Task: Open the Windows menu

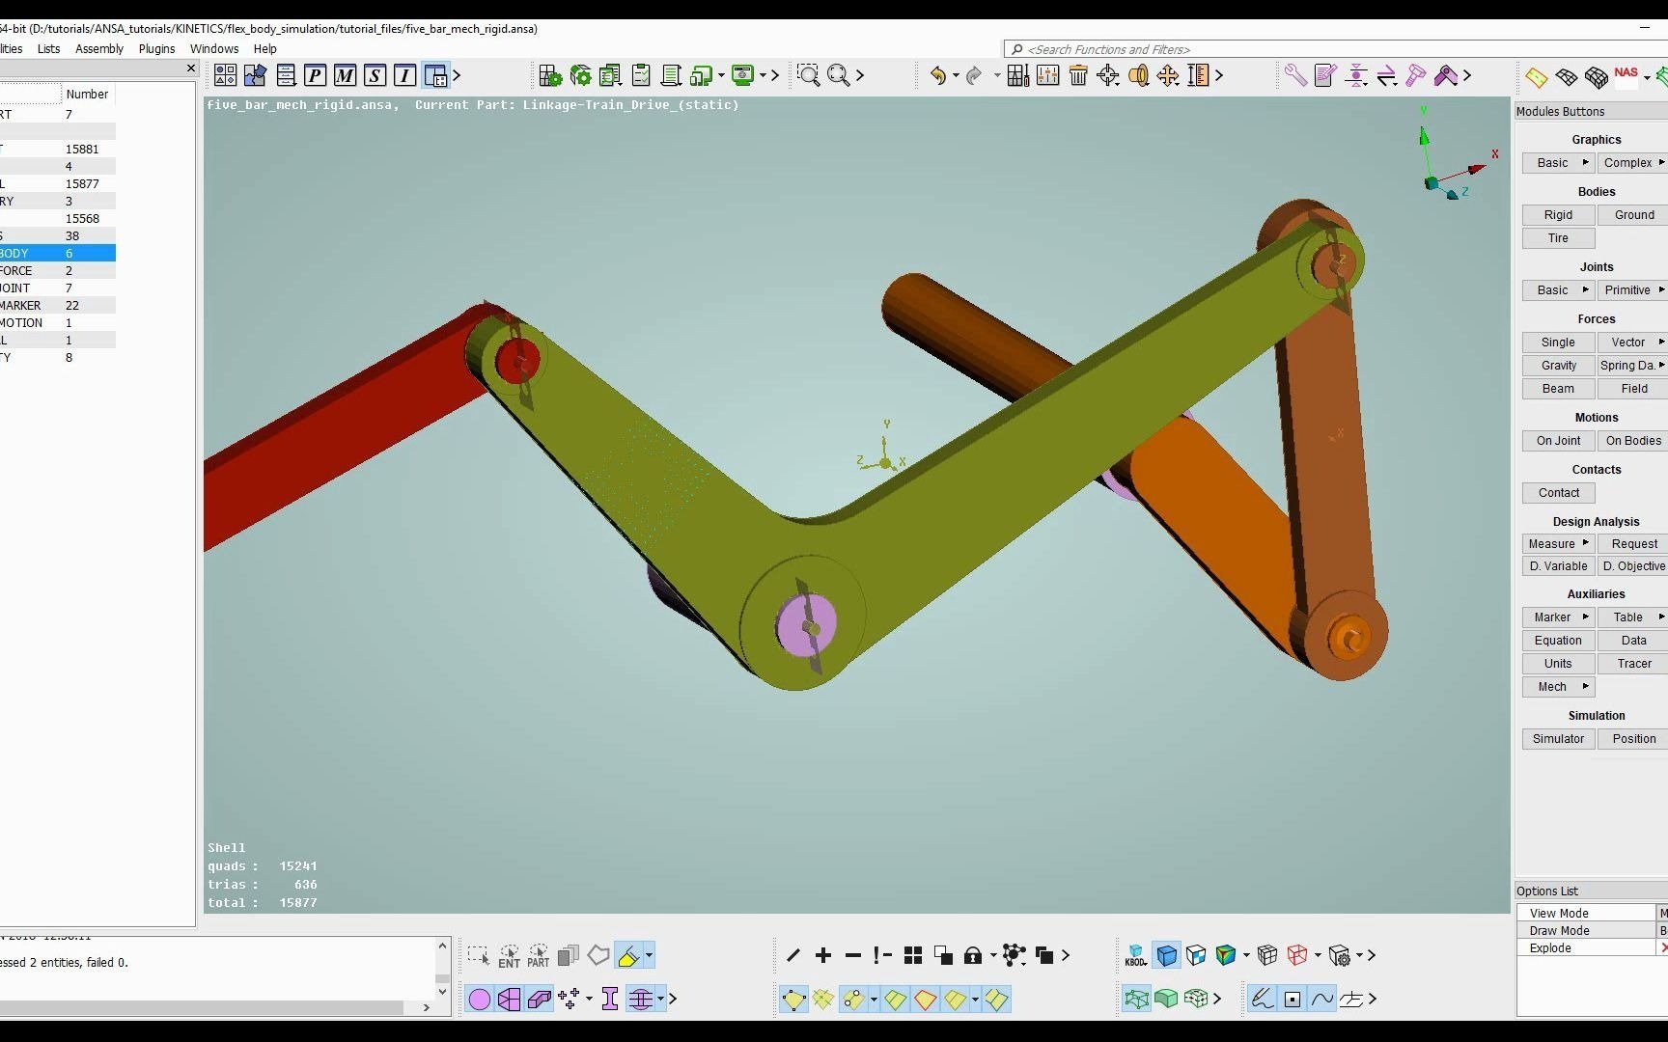Action: tap(214, 48)
